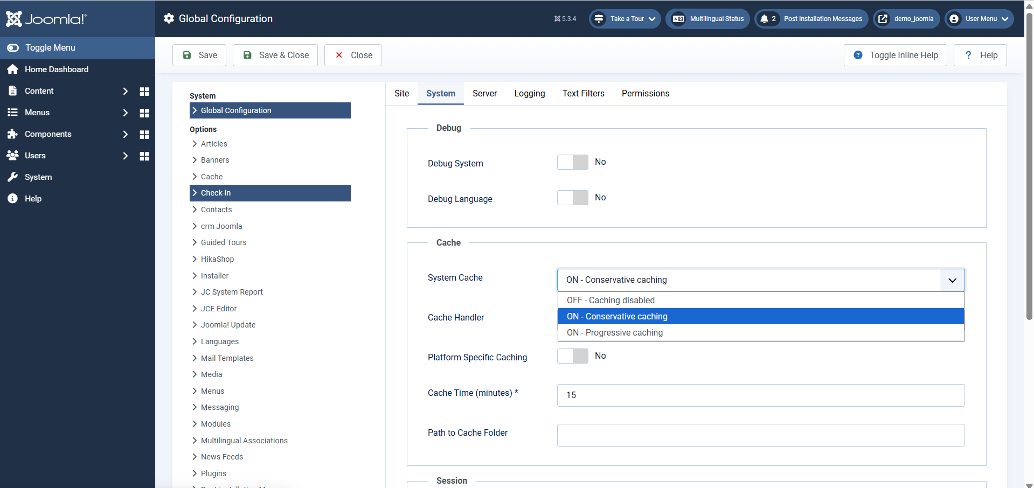Screen dimensions: 1034x488
Task: Open the Permissions tab
Action: pyautogui.click(x=645, y=94)
